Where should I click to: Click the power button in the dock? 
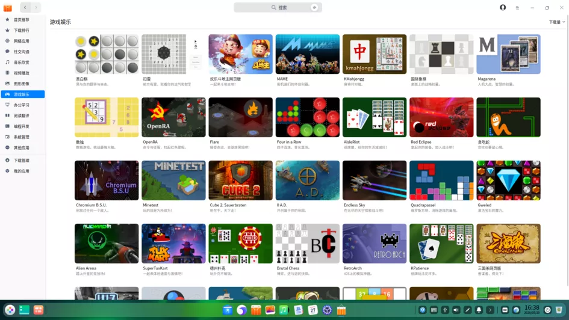coord(547,310)
